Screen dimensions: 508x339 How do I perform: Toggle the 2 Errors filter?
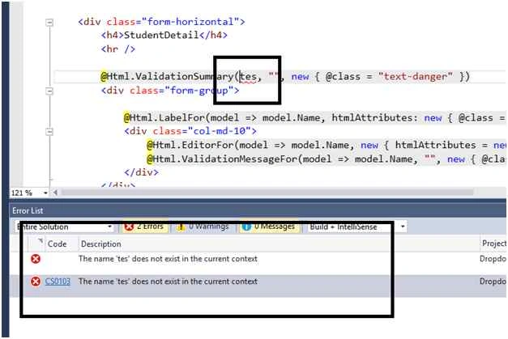[144, 227]
